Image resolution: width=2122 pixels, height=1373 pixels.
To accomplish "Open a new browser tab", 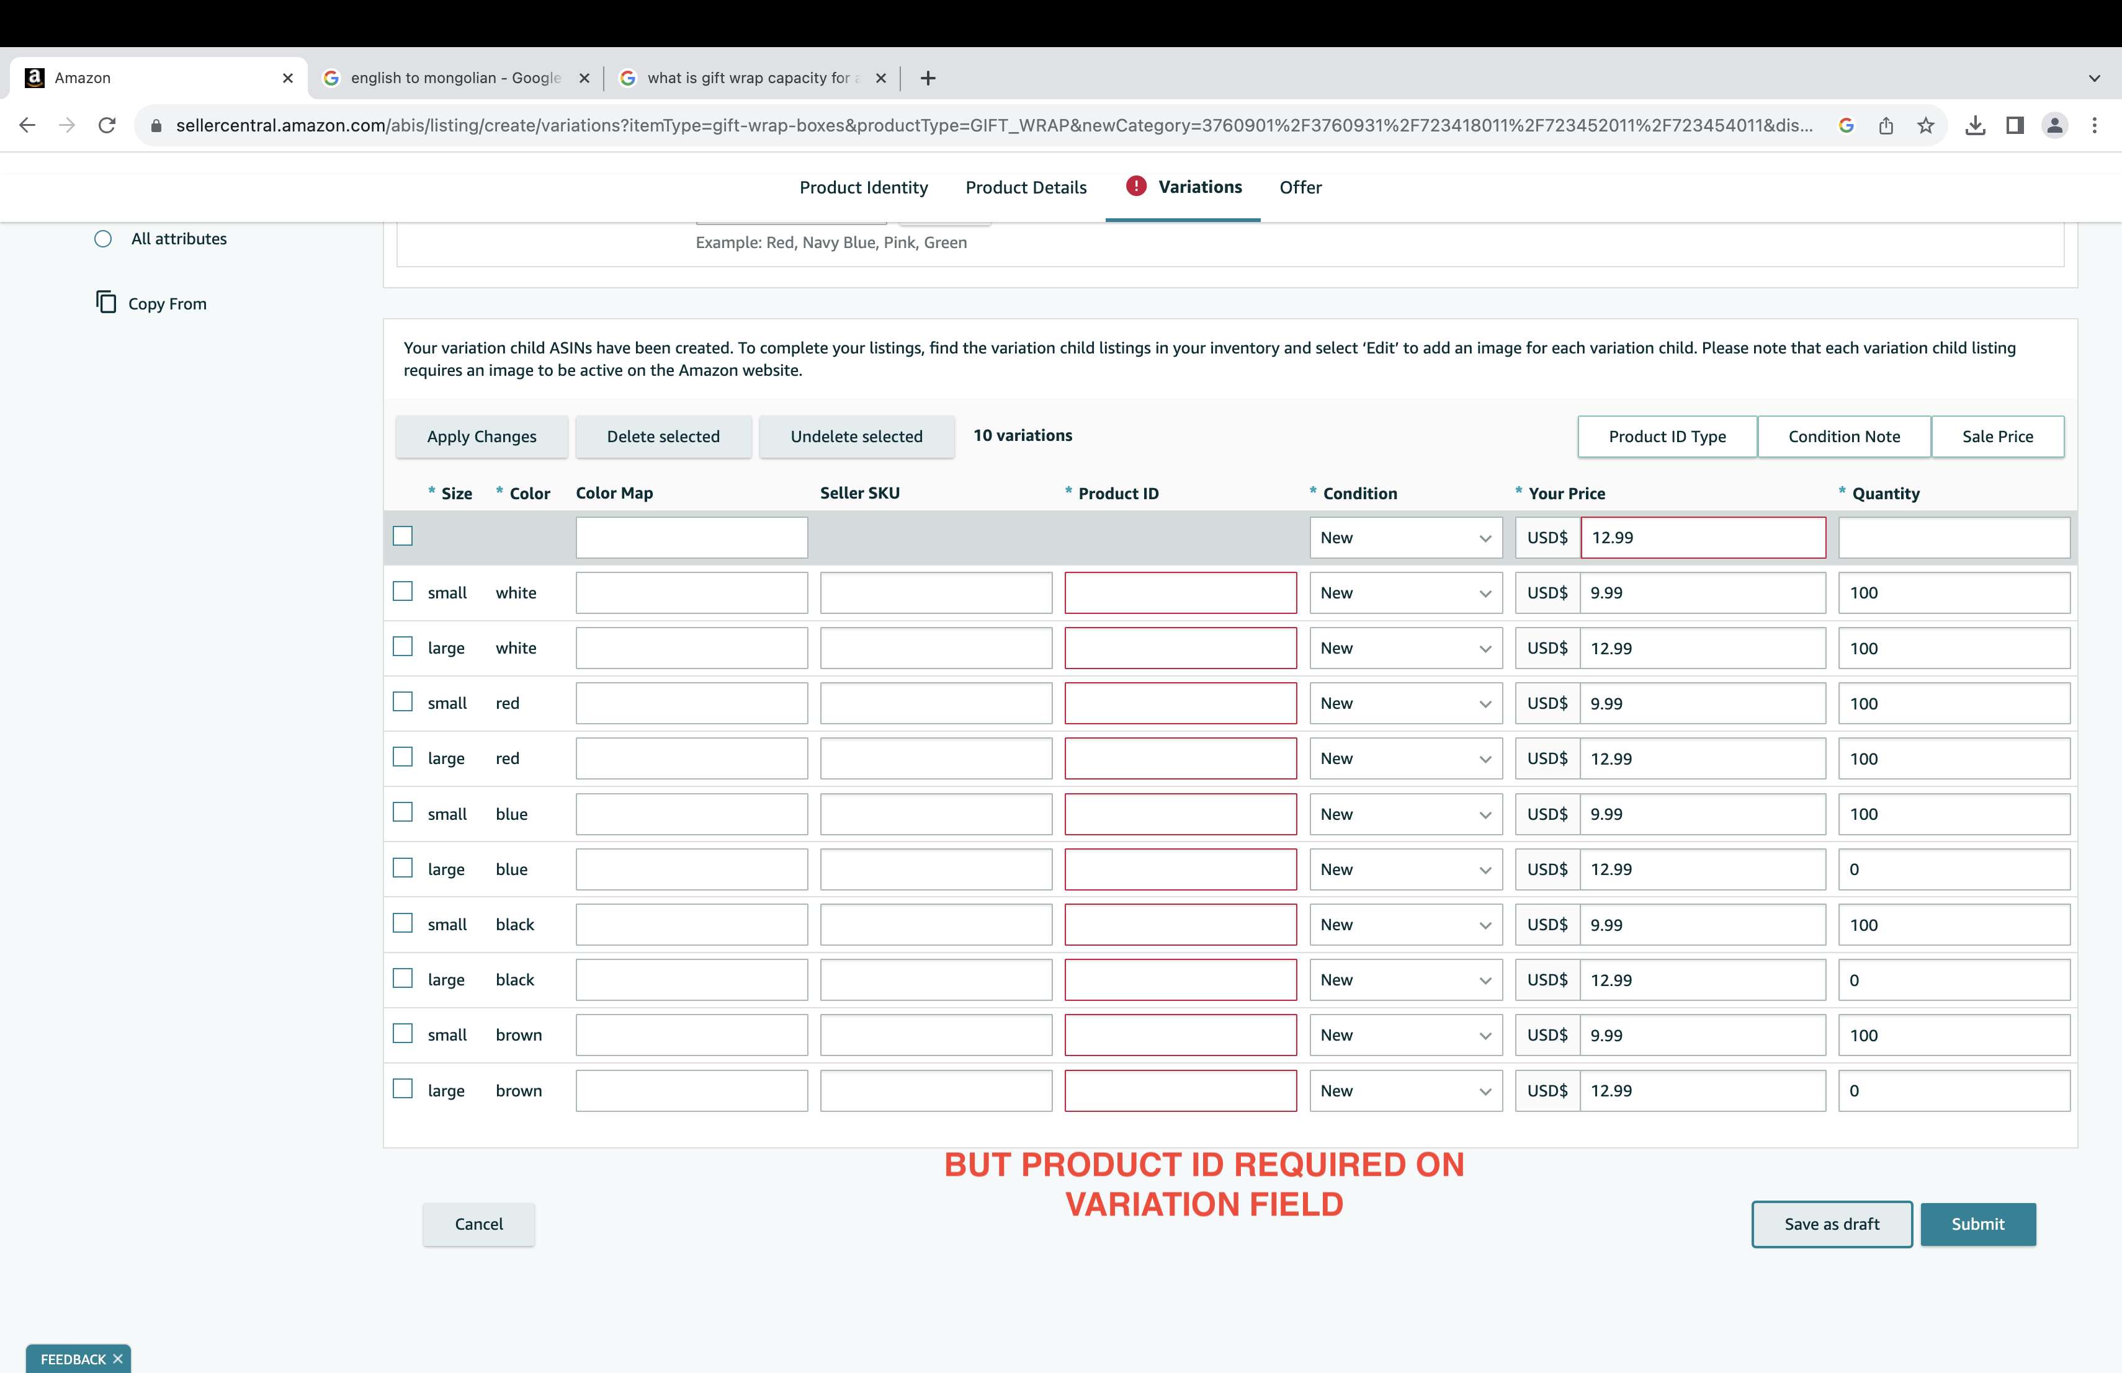I will pos(927,78).
